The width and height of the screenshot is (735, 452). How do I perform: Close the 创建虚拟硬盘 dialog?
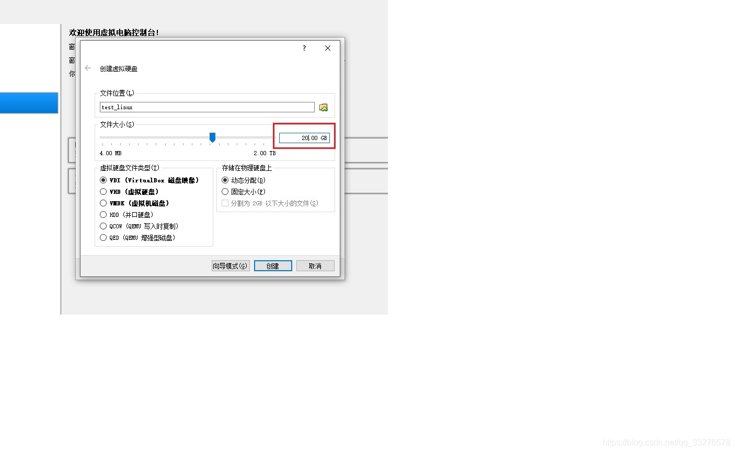click(328, 48)
